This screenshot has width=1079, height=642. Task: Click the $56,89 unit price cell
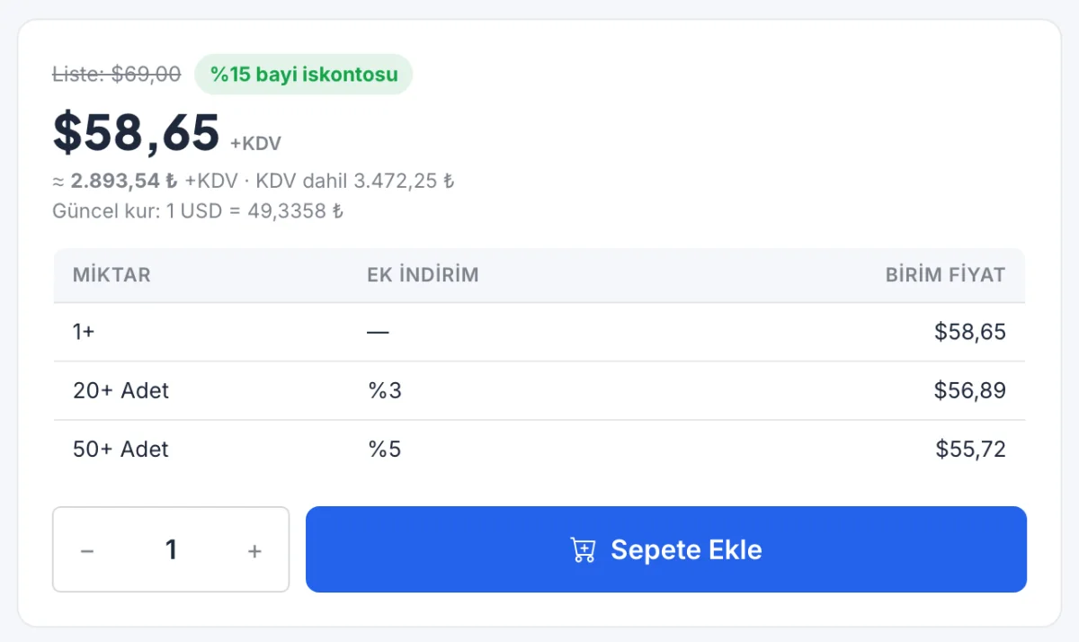[x=970, y=390]
